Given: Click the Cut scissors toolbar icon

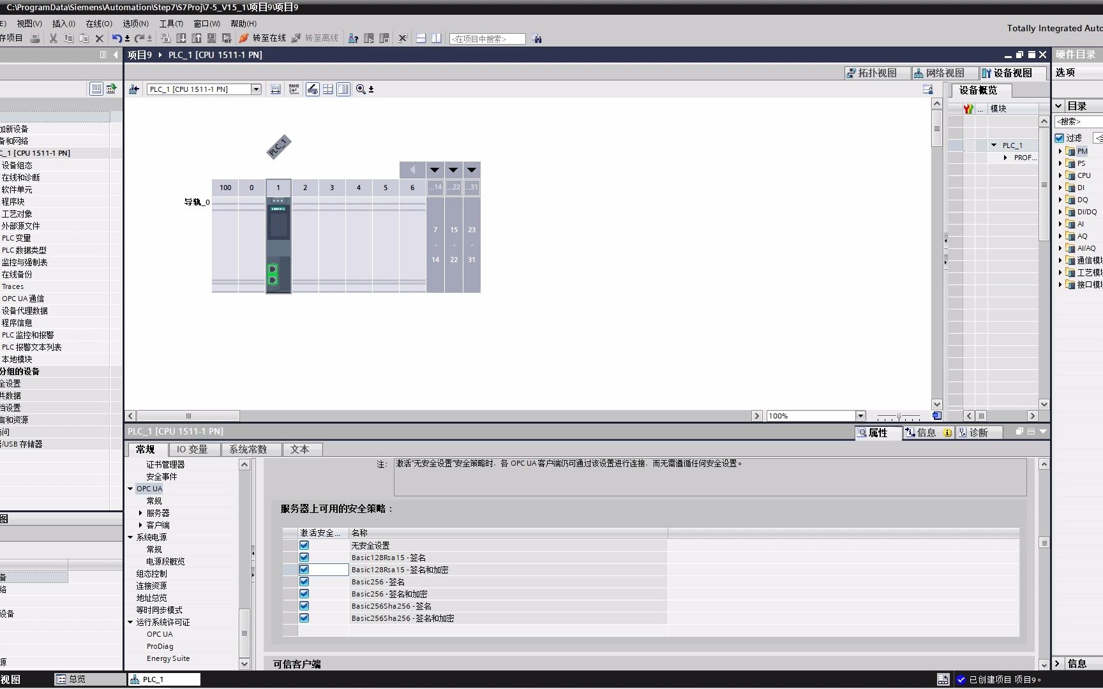Looking at the screenshot, I should tap(53, 38).
